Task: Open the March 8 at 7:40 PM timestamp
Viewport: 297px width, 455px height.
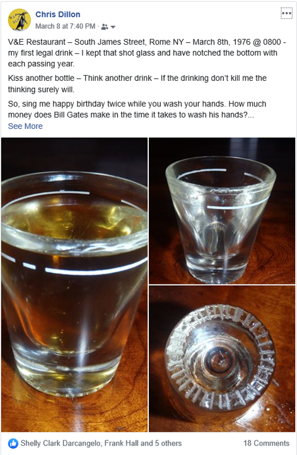Action: 66,27
